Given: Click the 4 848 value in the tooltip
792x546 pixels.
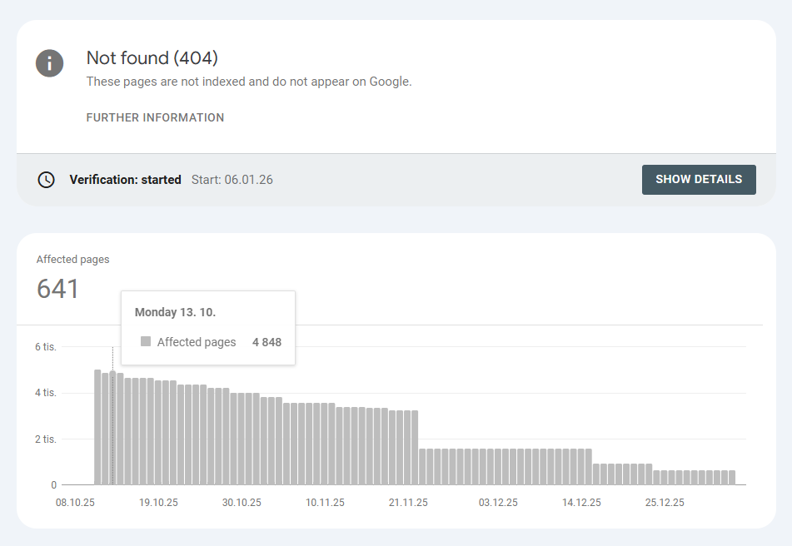Looking at the screenshot, I should [266, 342].
